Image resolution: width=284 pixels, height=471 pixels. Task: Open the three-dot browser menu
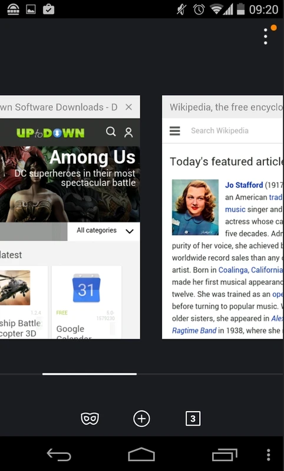[266, 37]
